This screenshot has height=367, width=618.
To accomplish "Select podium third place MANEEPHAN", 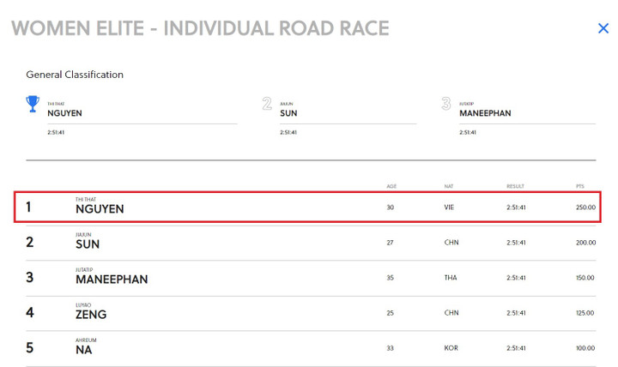I will click(x=485, y=113).
